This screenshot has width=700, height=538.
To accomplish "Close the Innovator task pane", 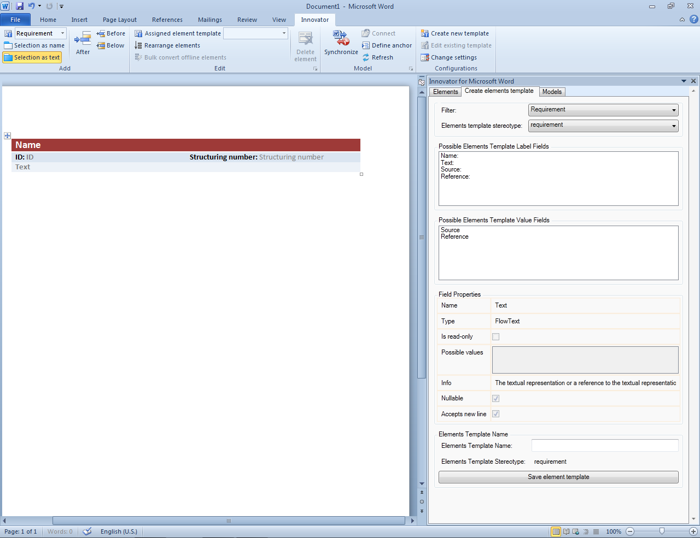I will pyautogui.click(x=693, y=81).
